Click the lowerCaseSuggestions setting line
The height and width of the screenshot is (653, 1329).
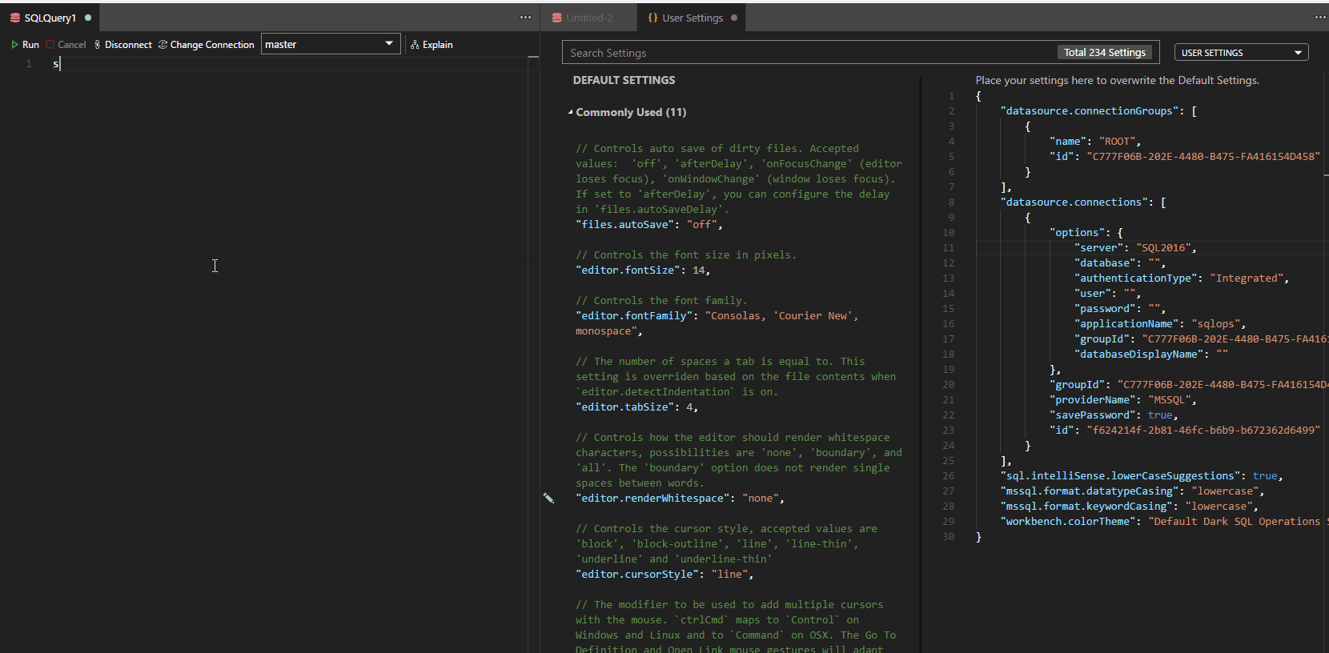click(x=1142, y=476)
